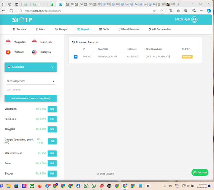
Task: Add page to favorites star icon
Action: click(x=161, y=11)
